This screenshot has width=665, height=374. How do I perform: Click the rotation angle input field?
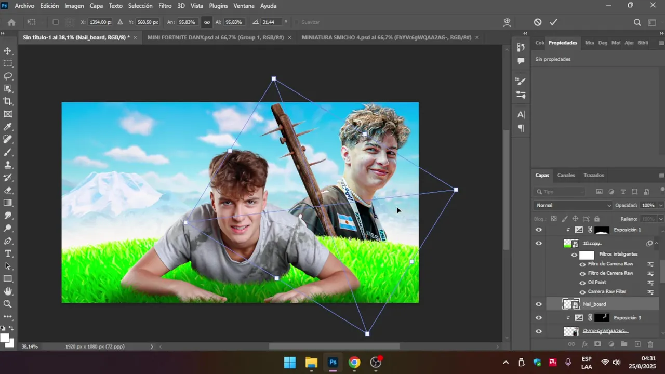[x=271, y=22]
